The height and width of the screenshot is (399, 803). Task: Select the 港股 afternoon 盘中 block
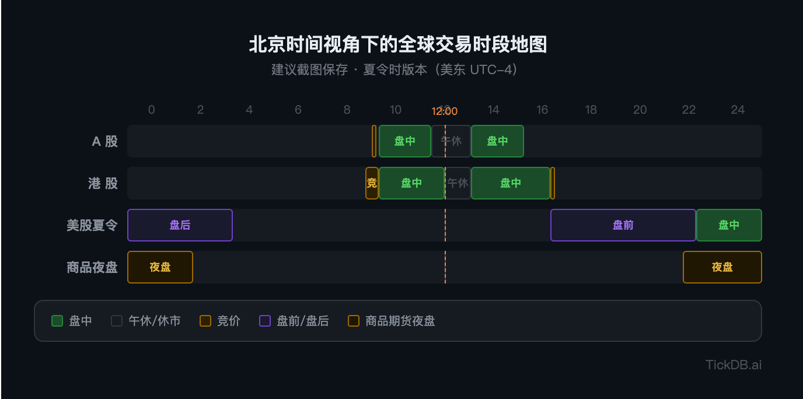click(511, 183)
